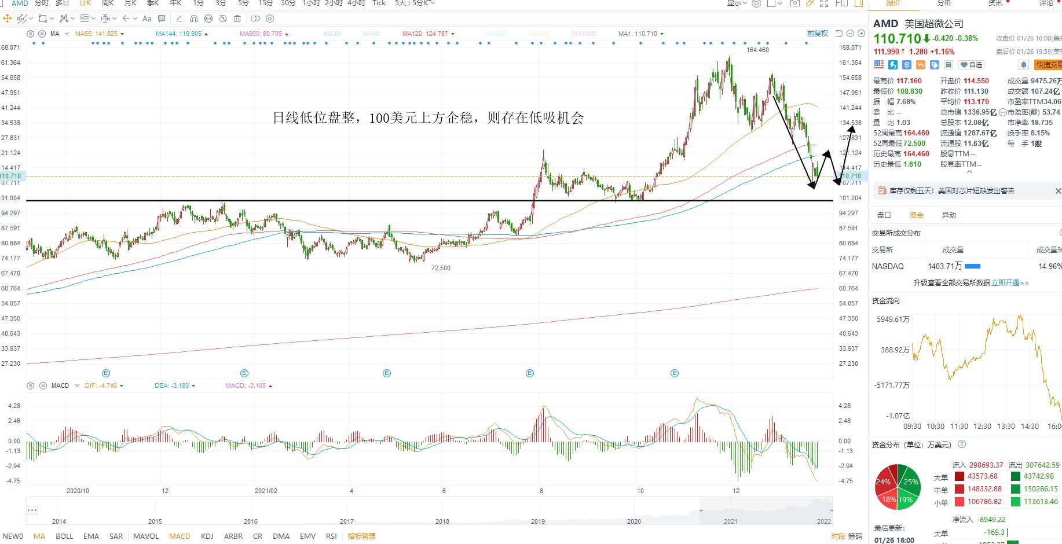The image size is (1062, 544).
Task: Remove MACD indicator with its X icon
Action: point(43,385)
